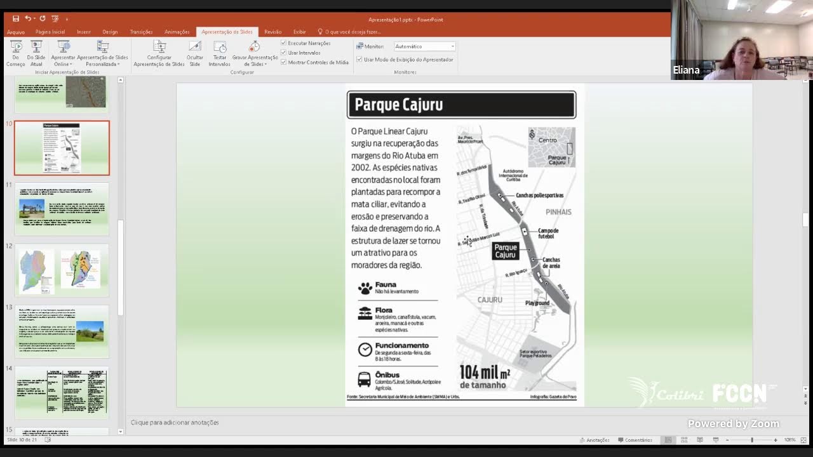Screen dimensions: 813x457
Task: Switch to the Revisão tab
Action: 273,32
